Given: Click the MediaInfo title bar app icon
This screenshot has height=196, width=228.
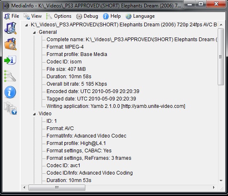Looking at the screenshot, I should click(6, 6).
